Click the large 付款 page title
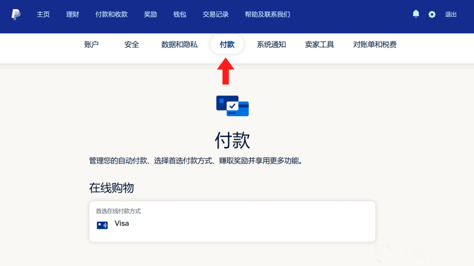 pyautogui.click(x=232, y=140)
